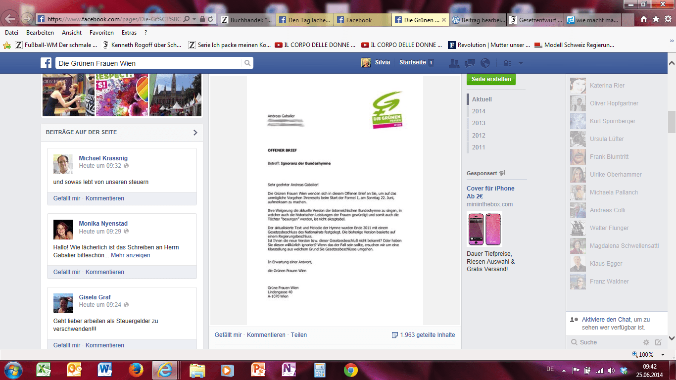The width and height of the screenshot is (676, 380).
Task: Open address bar URL dropdown arrow
Action: tap(195, 19)
